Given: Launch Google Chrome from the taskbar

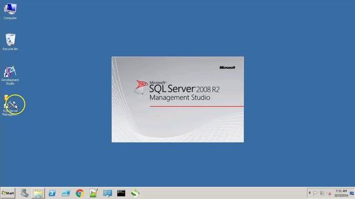Looking at the screenshot, I should (80, 193).
